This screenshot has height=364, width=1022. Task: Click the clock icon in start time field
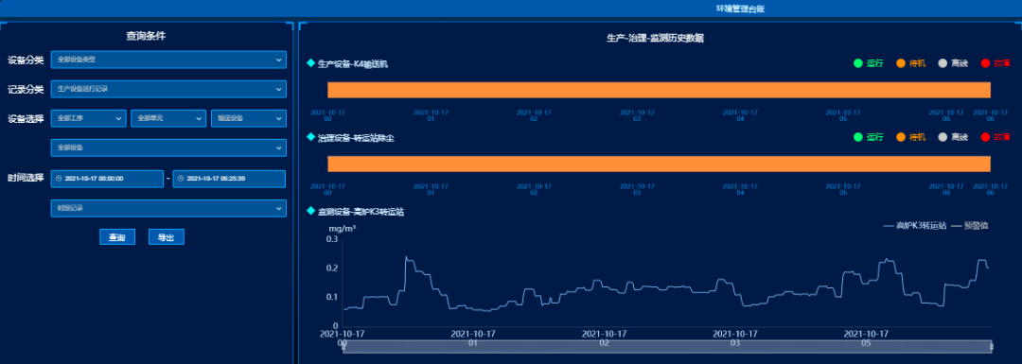59,179
